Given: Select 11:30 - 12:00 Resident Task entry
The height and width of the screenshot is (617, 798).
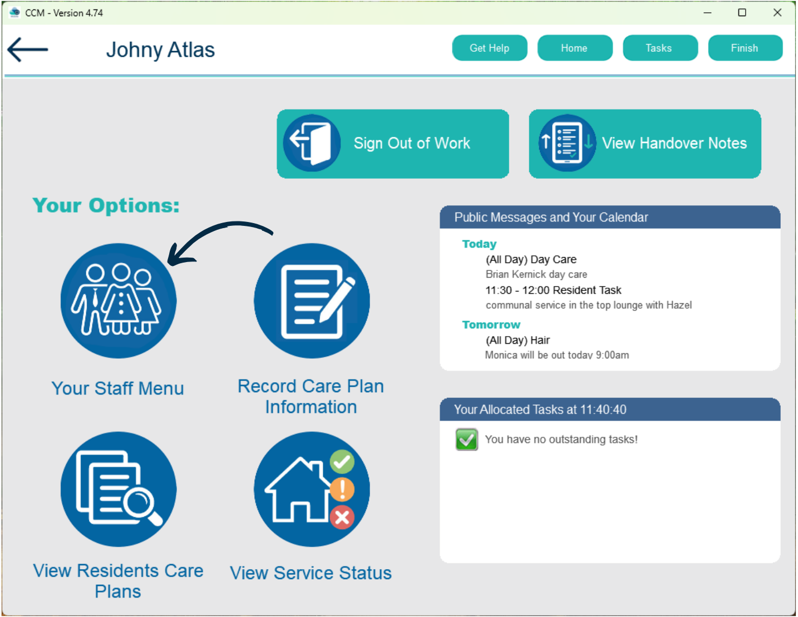Looking at the screenshot, I should (x=553, y=290).
